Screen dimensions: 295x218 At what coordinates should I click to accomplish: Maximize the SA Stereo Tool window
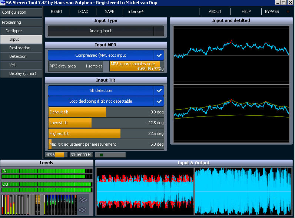(x=284, y=3)
